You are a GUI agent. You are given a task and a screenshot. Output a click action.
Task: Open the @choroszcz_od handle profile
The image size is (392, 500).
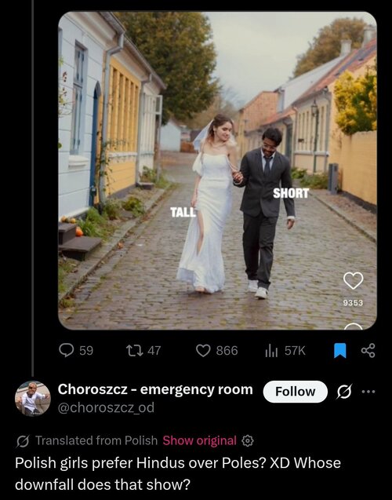106,407
